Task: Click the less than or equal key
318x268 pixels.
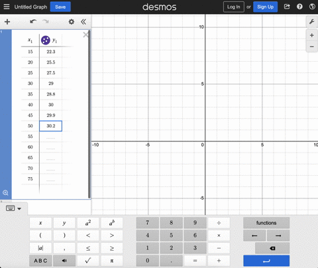Action: [x=88, y=248]
